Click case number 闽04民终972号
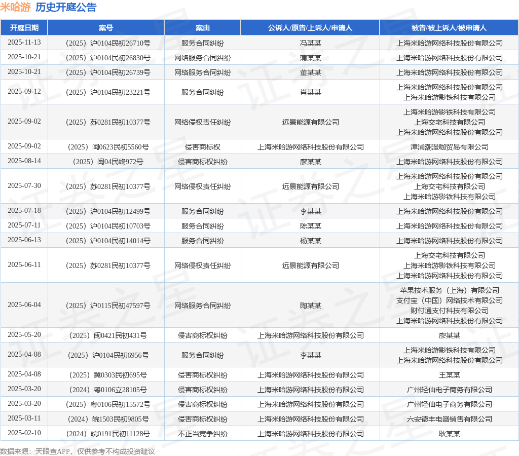This screenshot has height=456, width=519. point(108,162)
